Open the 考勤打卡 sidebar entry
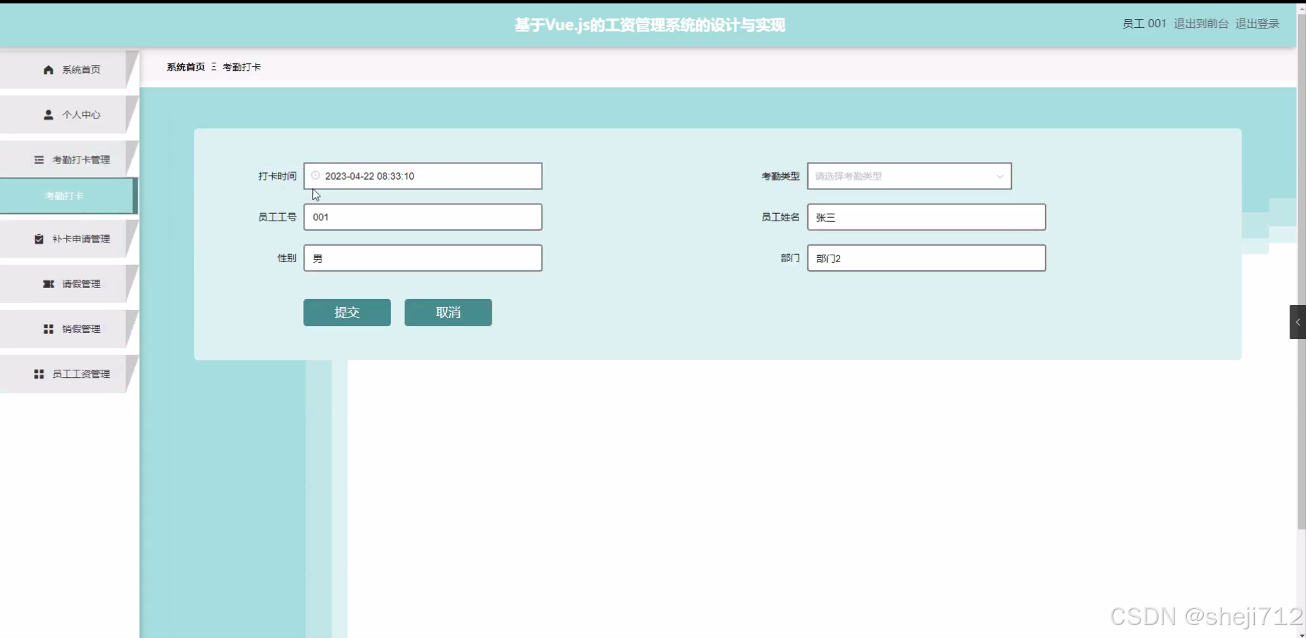The image size is (1306, 638). 63,195
